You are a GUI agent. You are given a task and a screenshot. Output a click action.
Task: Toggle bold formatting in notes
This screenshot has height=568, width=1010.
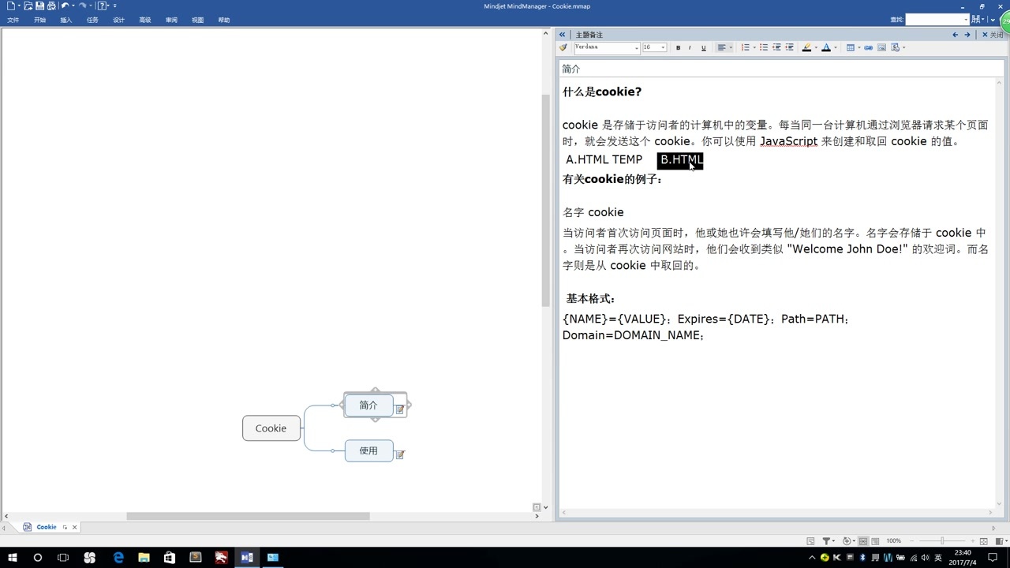[x=678, y=48]
